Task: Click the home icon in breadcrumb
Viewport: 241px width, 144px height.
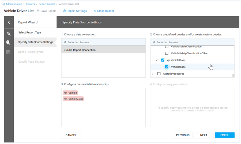Action: point(4,4)
